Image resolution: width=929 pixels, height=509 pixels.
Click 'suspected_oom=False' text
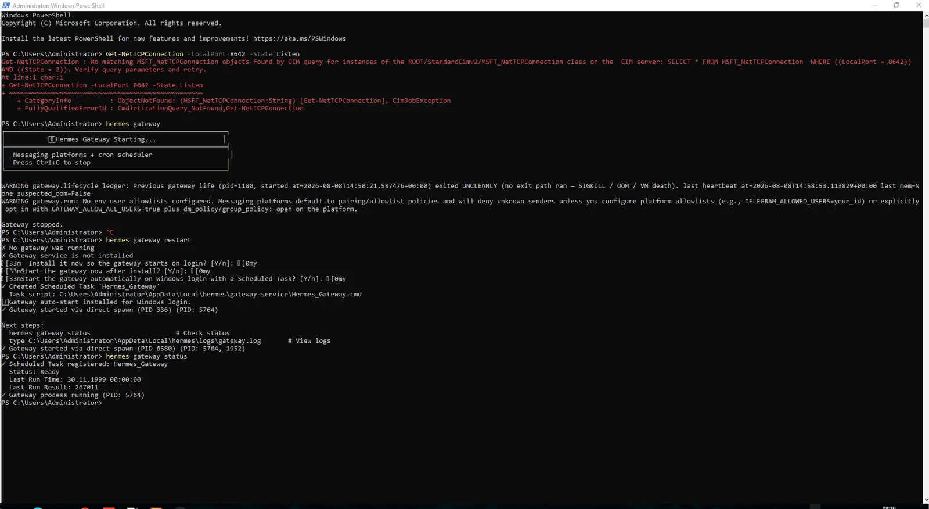pos(53,193)
